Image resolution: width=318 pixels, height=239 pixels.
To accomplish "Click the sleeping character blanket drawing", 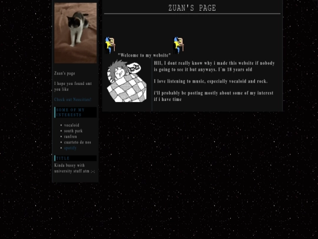I will pos(127,81).
